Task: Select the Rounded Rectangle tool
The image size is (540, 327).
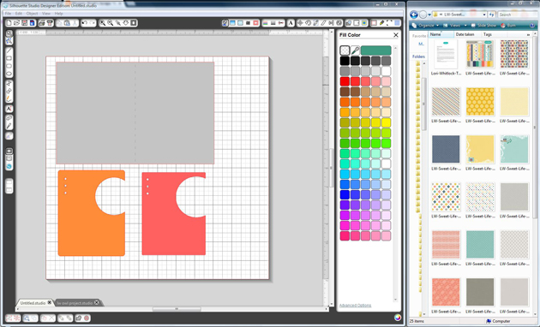Action: pyautogui.click(x=9, y=66)
